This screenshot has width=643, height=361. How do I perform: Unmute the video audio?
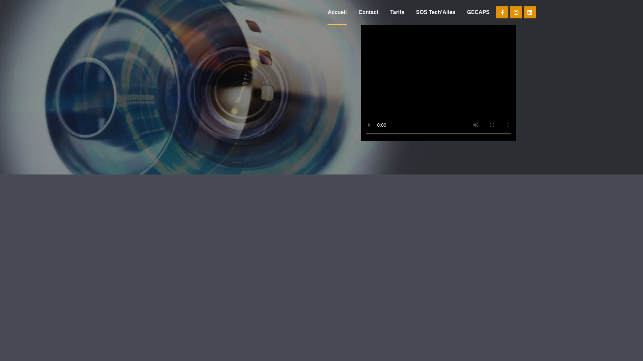point(476,125)
